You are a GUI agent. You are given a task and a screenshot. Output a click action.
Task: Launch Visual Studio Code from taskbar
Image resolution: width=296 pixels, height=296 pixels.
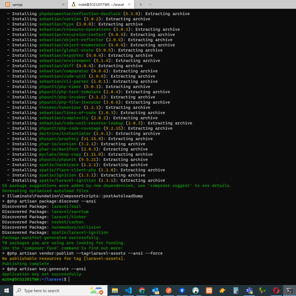(x=128, y=291)
